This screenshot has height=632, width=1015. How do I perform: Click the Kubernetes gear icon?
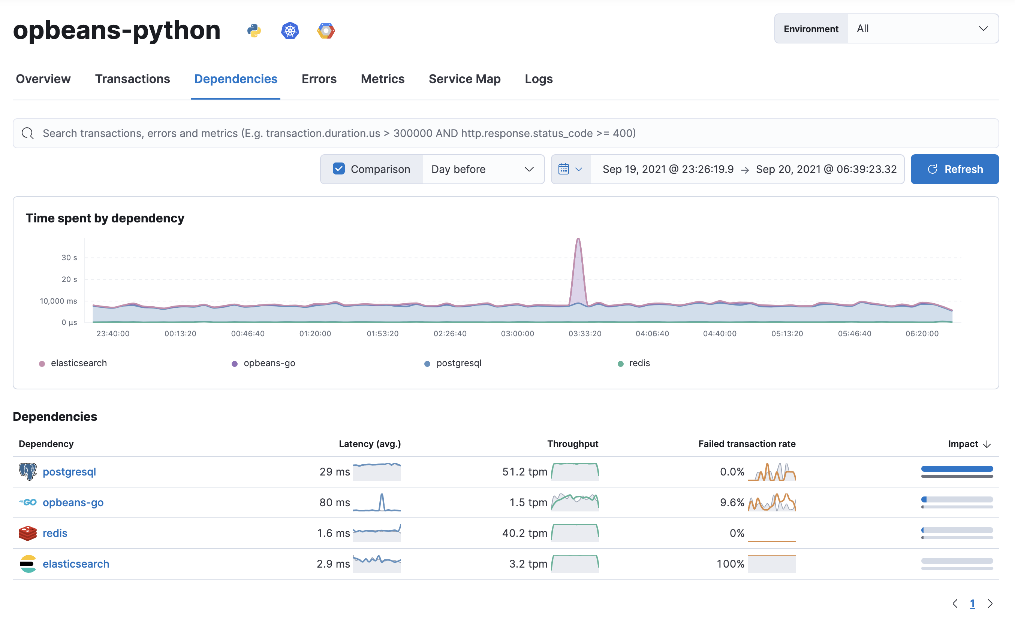(x=290, y=29)
